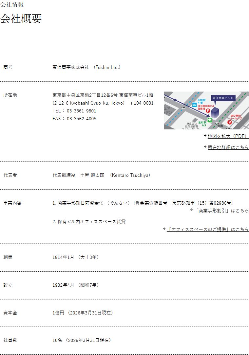Follow the 「オフィススペースのご提供」はこちら link
This screenshot has width=249, height=355.
tap(208, 229)
